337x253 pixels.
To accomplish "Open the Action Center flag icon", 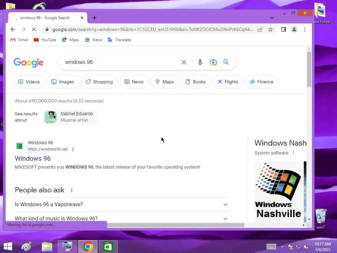I will tap(290, 247).
